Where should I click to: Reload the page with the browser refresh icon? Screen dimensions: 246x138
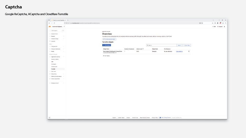point(54,23)
